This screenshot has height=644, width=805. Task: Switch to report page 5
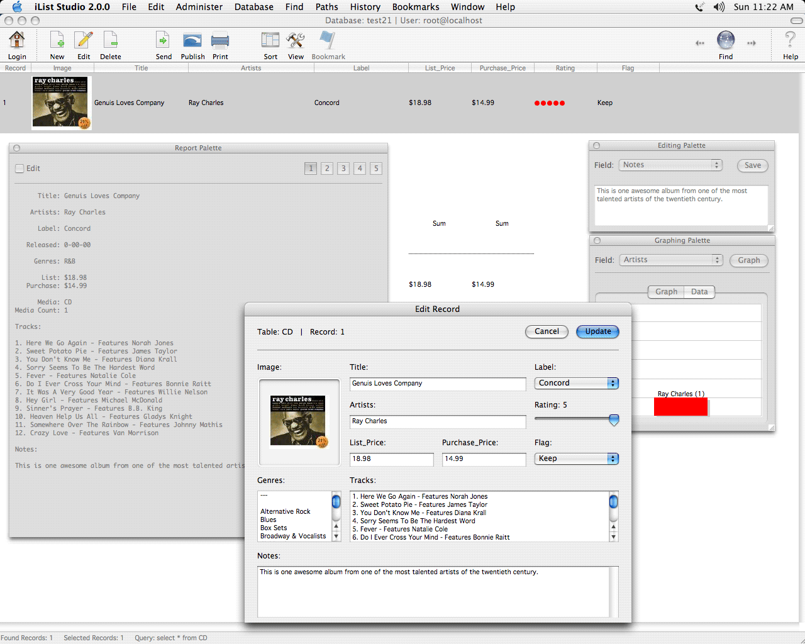tap(376, 169)
